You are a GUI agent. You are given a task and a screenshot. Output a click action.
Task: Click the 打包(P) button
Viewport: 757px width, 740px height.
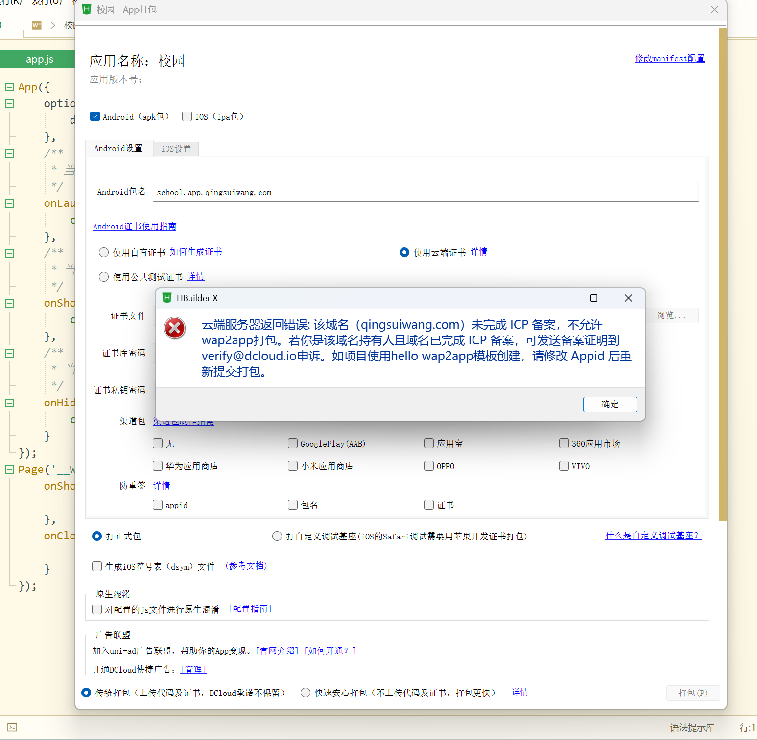click(x=693, y=693)
